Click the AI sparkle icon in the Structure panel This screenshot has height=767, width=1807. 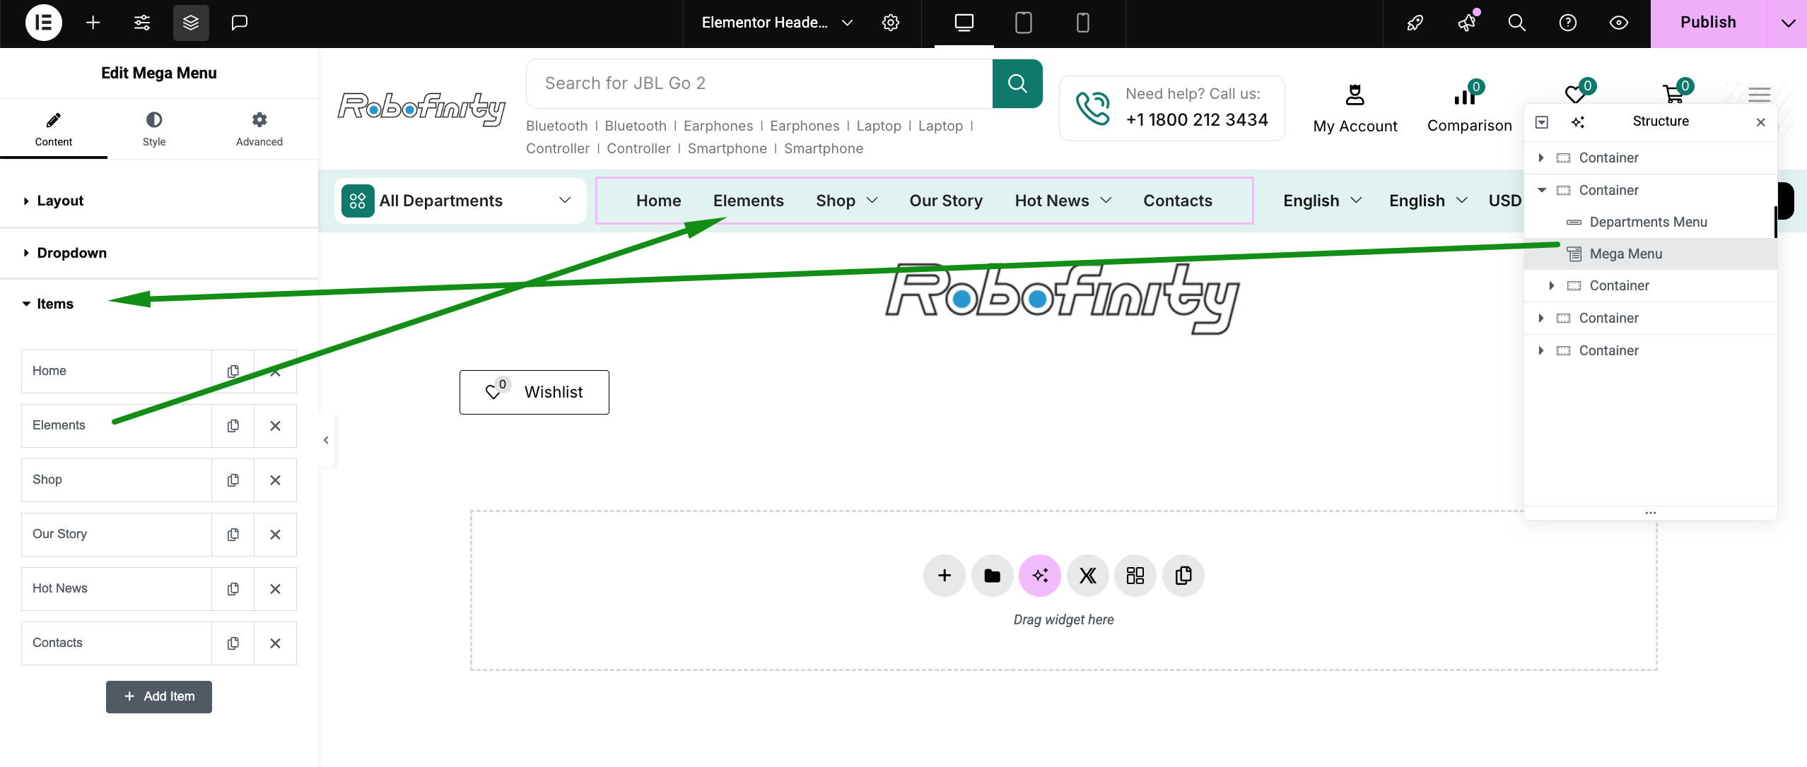click(1578, 122)
